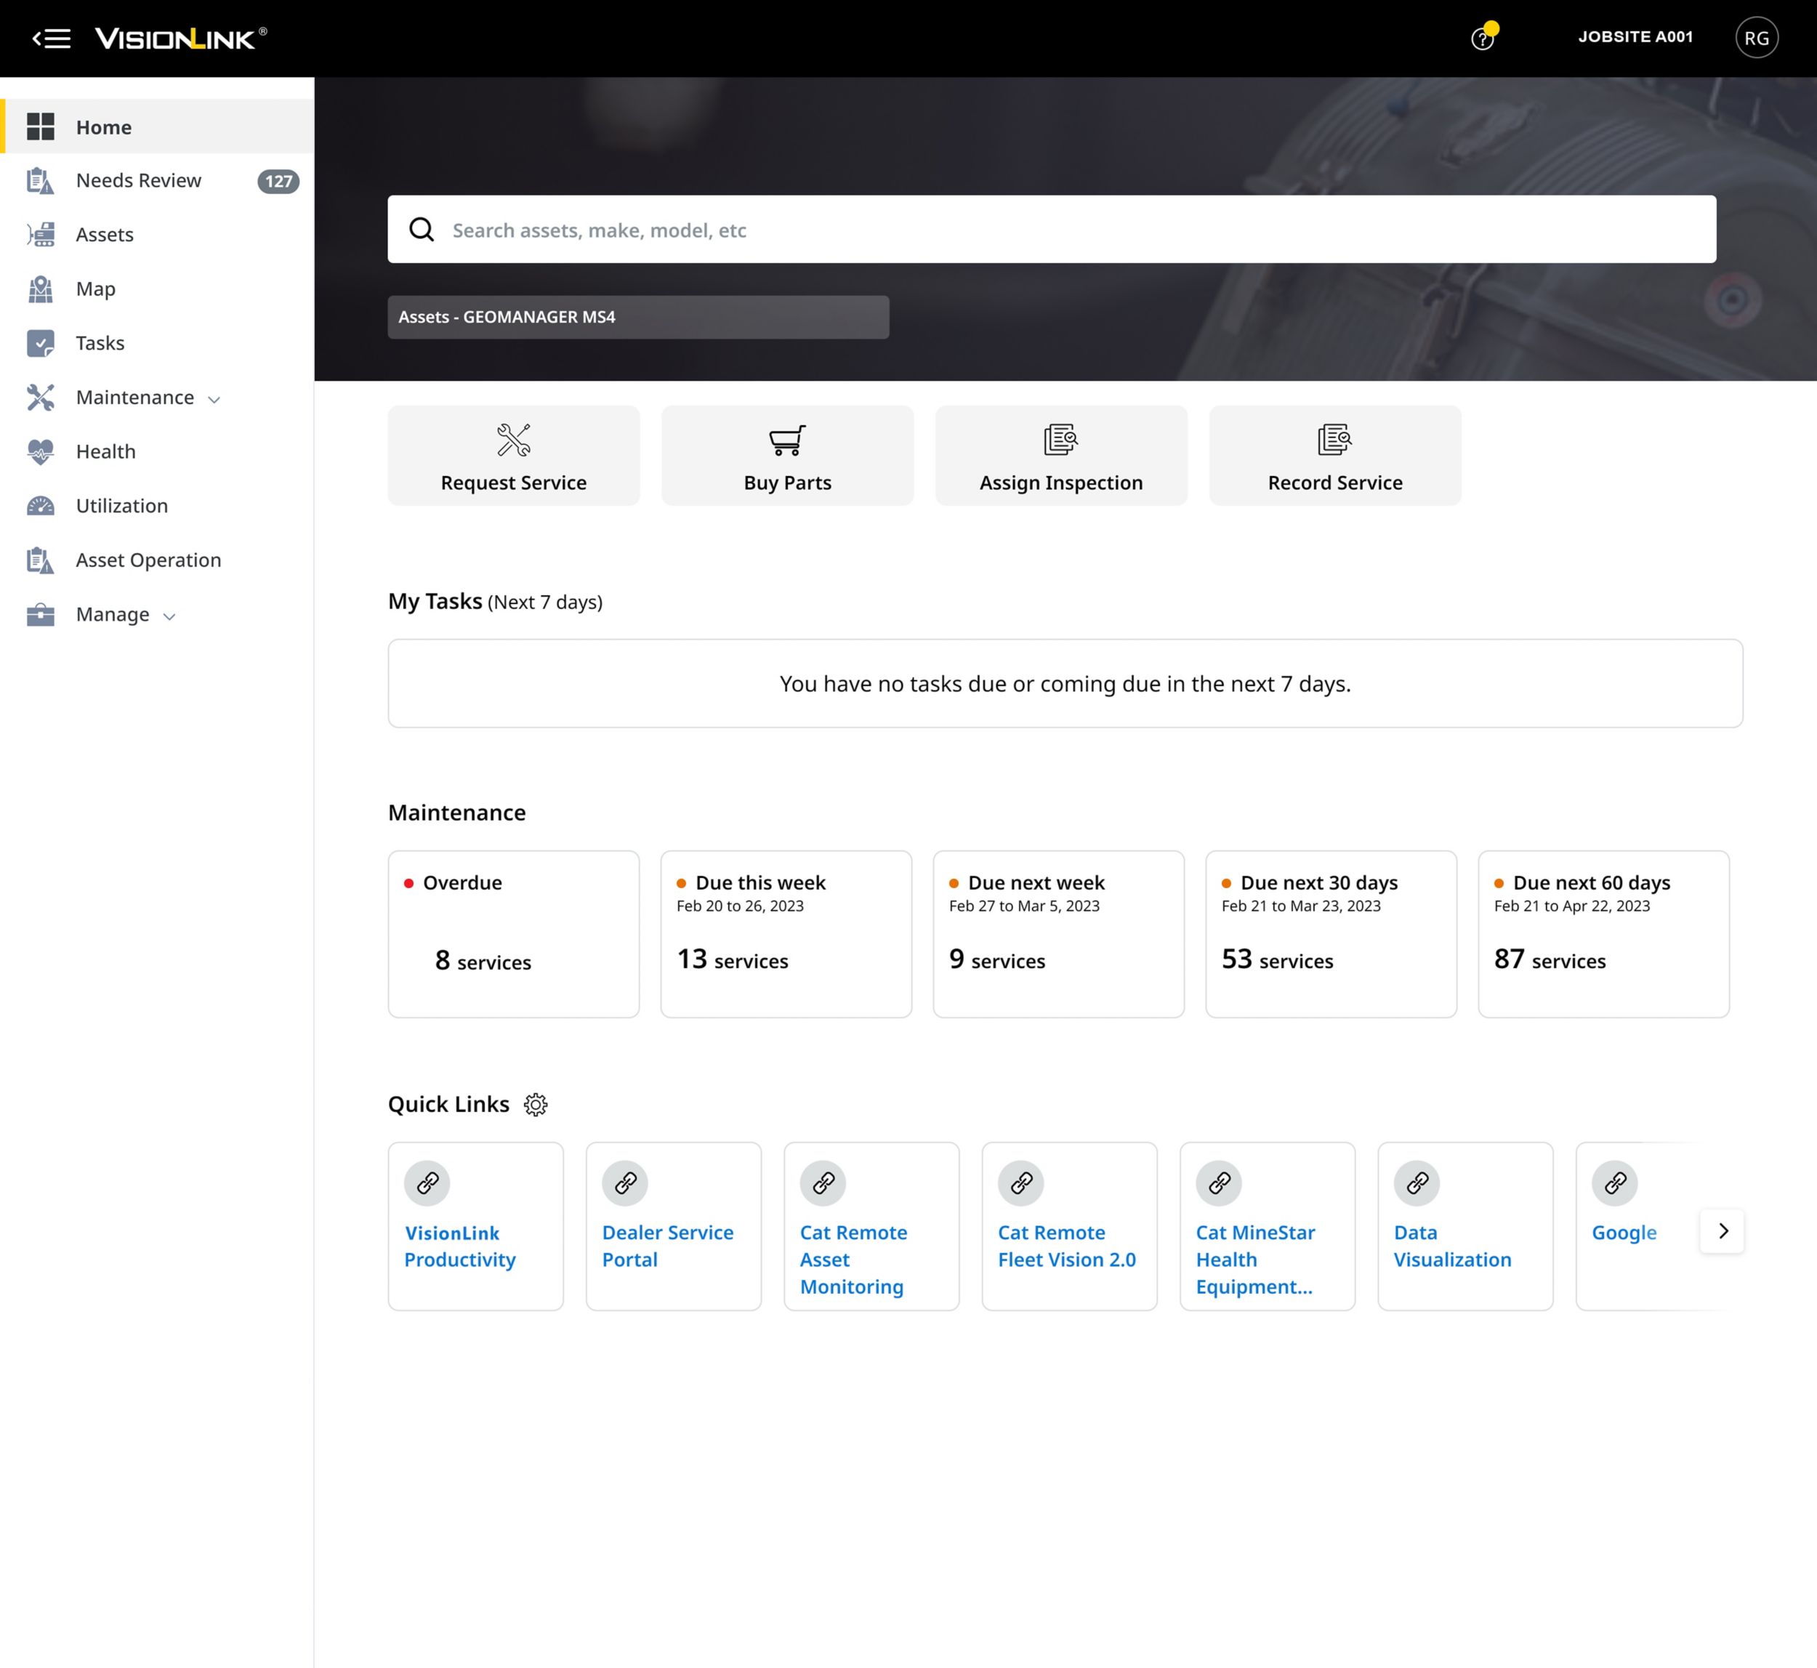Click the Assign Inspection document icon
1817x1668 pixels.
click(x=1060, y=440)
